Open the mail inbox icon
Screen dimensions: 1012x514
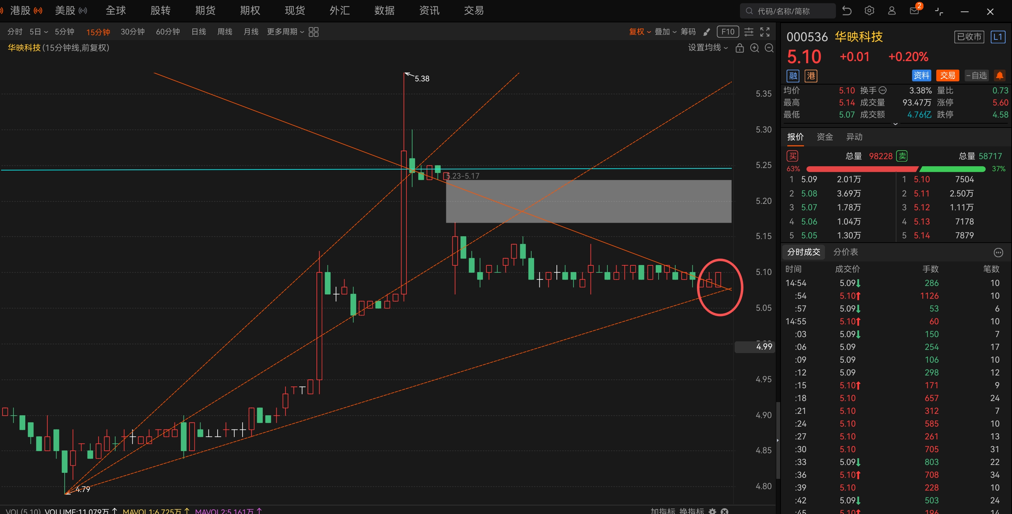click(914, 11)
